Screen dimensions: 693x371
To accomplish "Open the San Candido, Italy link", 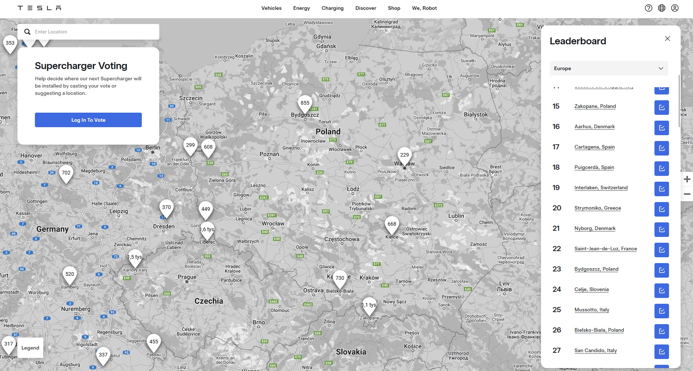I will click(596, 350).
